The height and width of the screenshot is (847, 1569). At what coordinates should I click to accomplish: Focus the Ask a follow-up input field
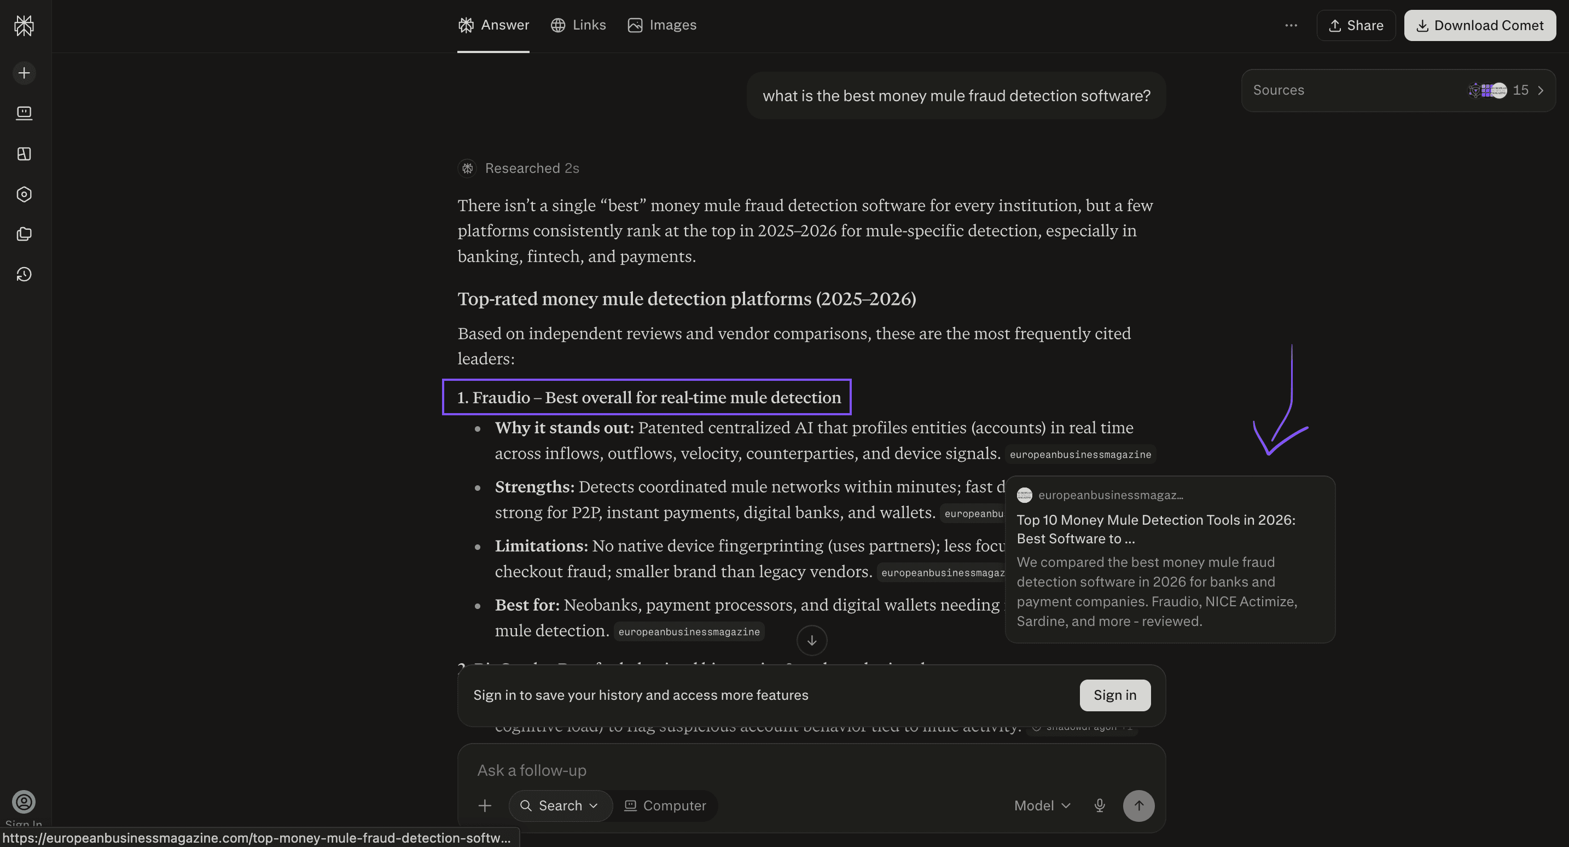[811, 770]
